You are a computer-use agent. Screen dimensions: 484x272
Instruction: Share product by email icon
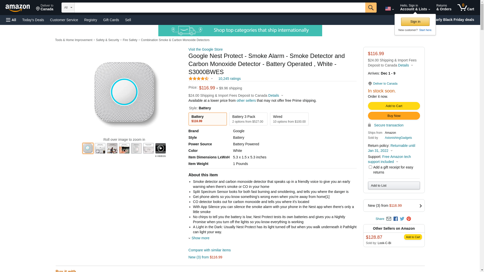pos(389,219)
